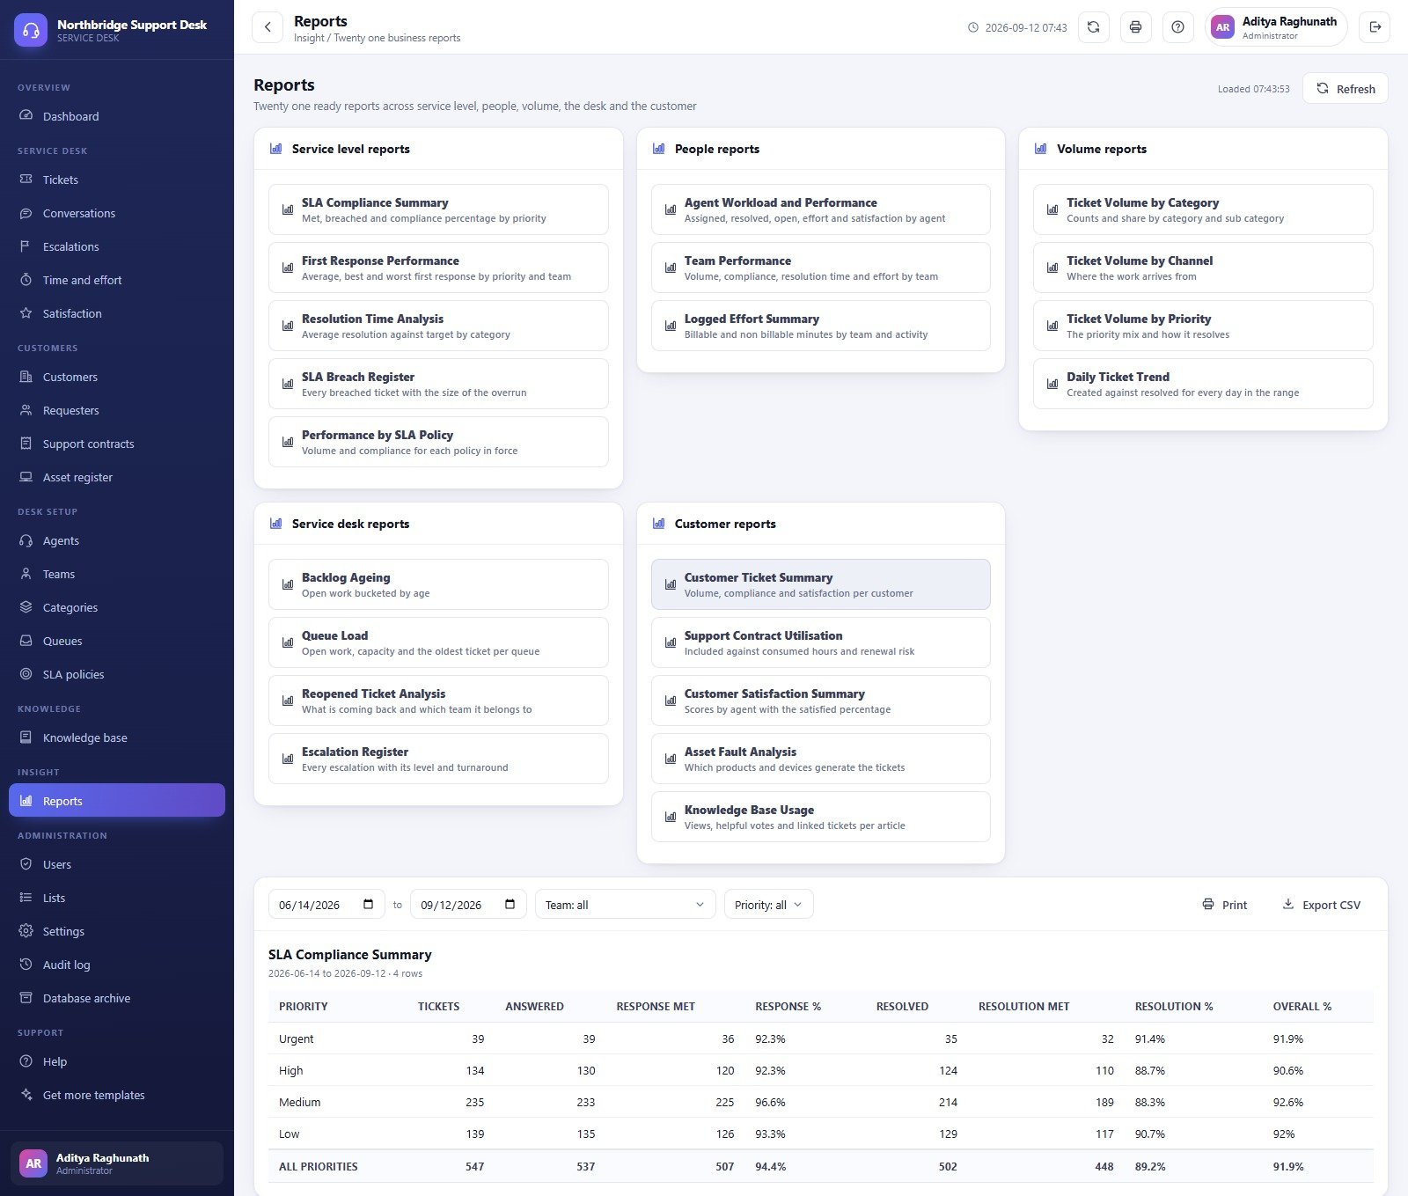Image resolution: width=1408 pixels, height=1196 pixels.
Task: Expand the Priority: all dropdown
Action: coord(768,905)
